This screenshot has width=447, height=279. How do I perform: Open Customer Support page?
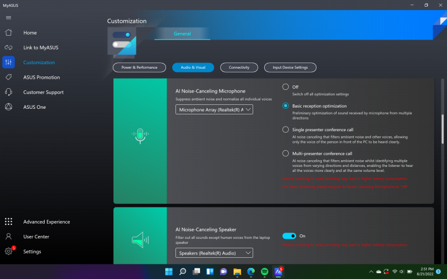tap(44, 92)
